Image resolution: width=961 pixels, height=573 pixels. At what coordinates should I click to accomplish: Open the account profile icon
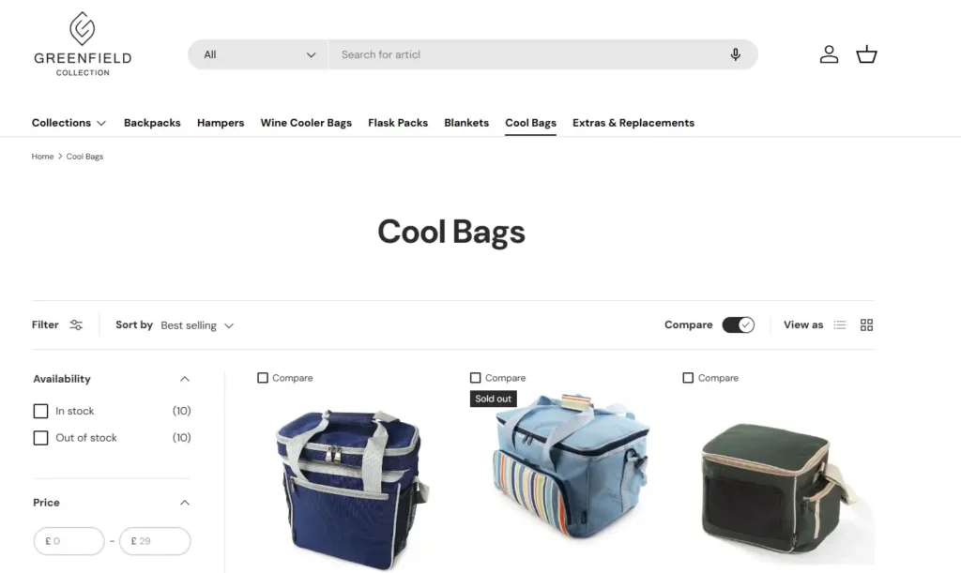829,54
